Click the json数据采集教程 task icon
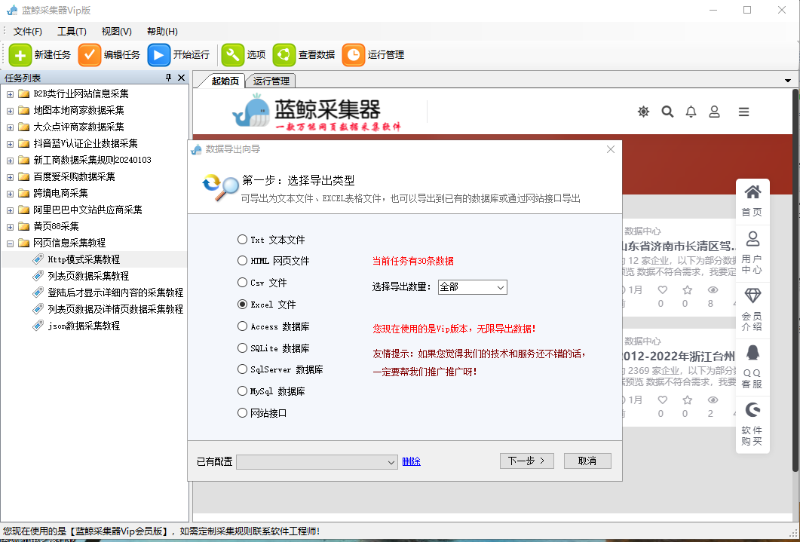 tap(38, 326)
